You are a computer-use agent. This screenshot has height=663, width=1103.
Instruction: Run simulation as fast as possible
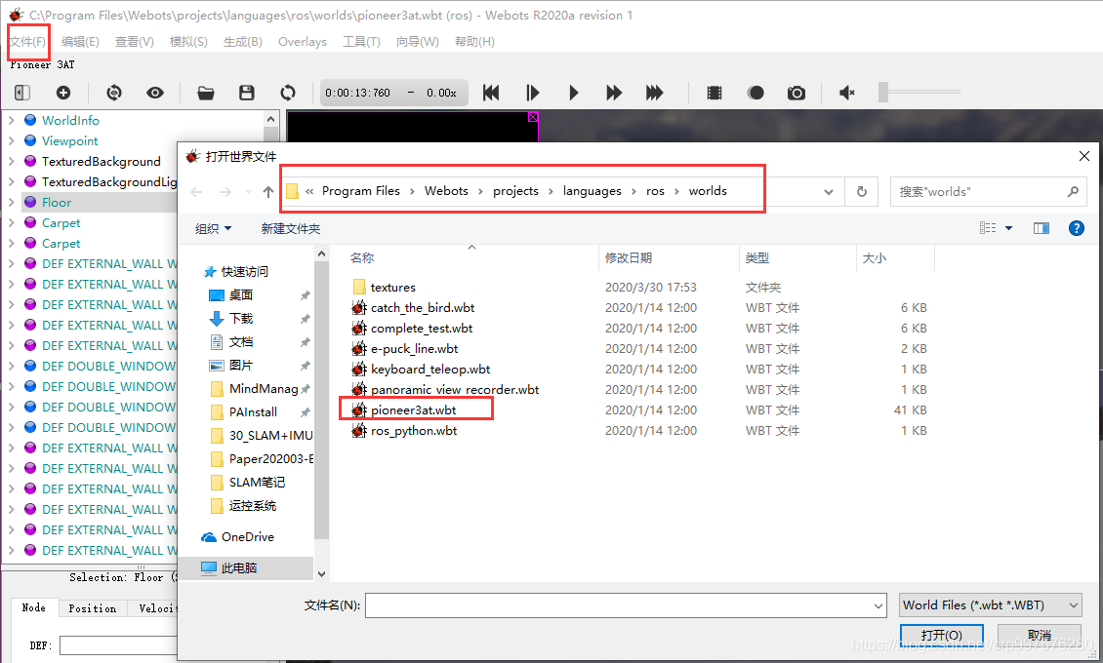pyautogui.click(x=655, y=93)
